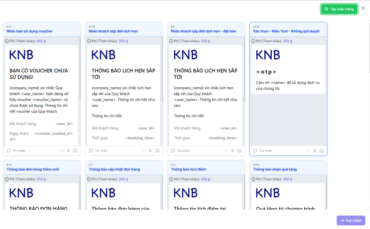Click fee info icon in card #10
The width and height of the screenshot is (370, 229).
7,179
